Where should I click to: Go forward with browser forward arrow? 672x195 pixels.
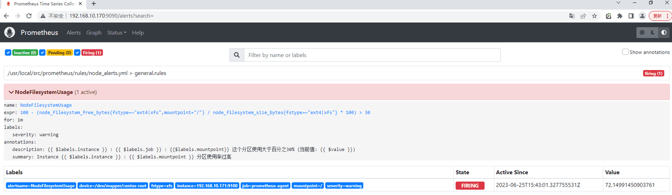[18, 16]
